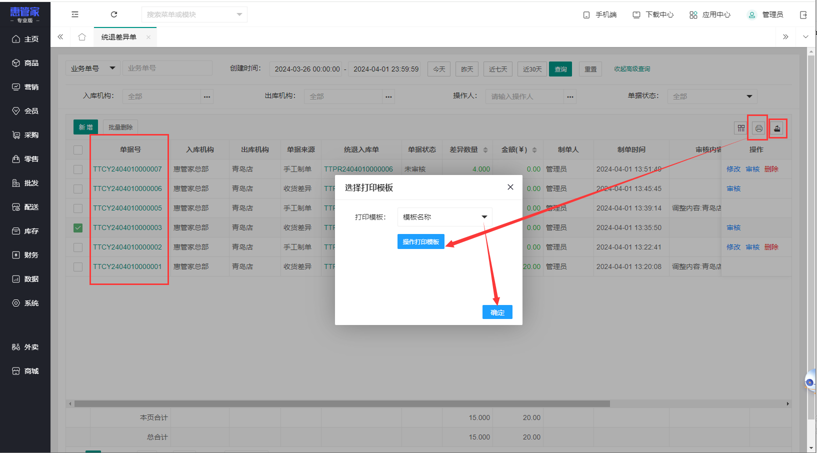Open the 手机端 mobile icon
Image resolution: width=817 pixels, height=453 pixels.
(x=586, y=15)
